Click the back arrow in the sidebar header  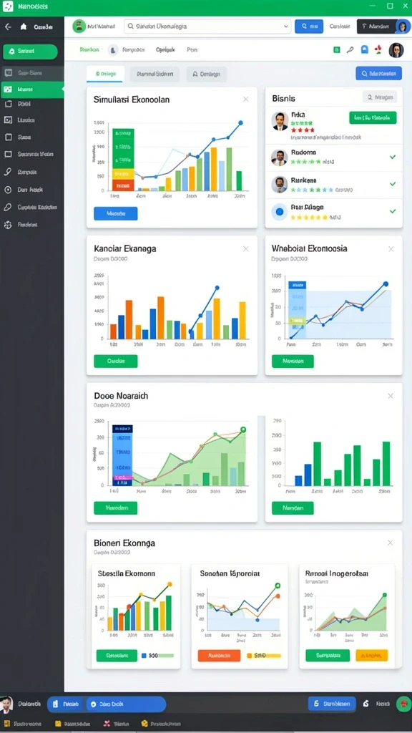pos(8,27)
